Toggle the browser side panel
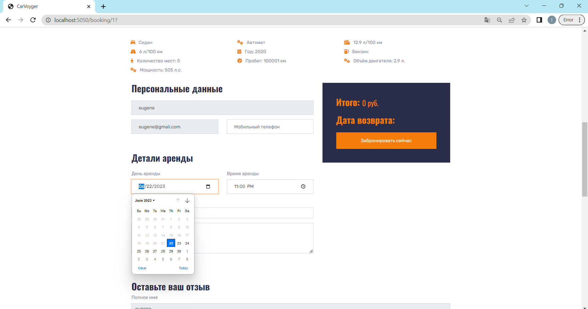 [x=539, y=20]
